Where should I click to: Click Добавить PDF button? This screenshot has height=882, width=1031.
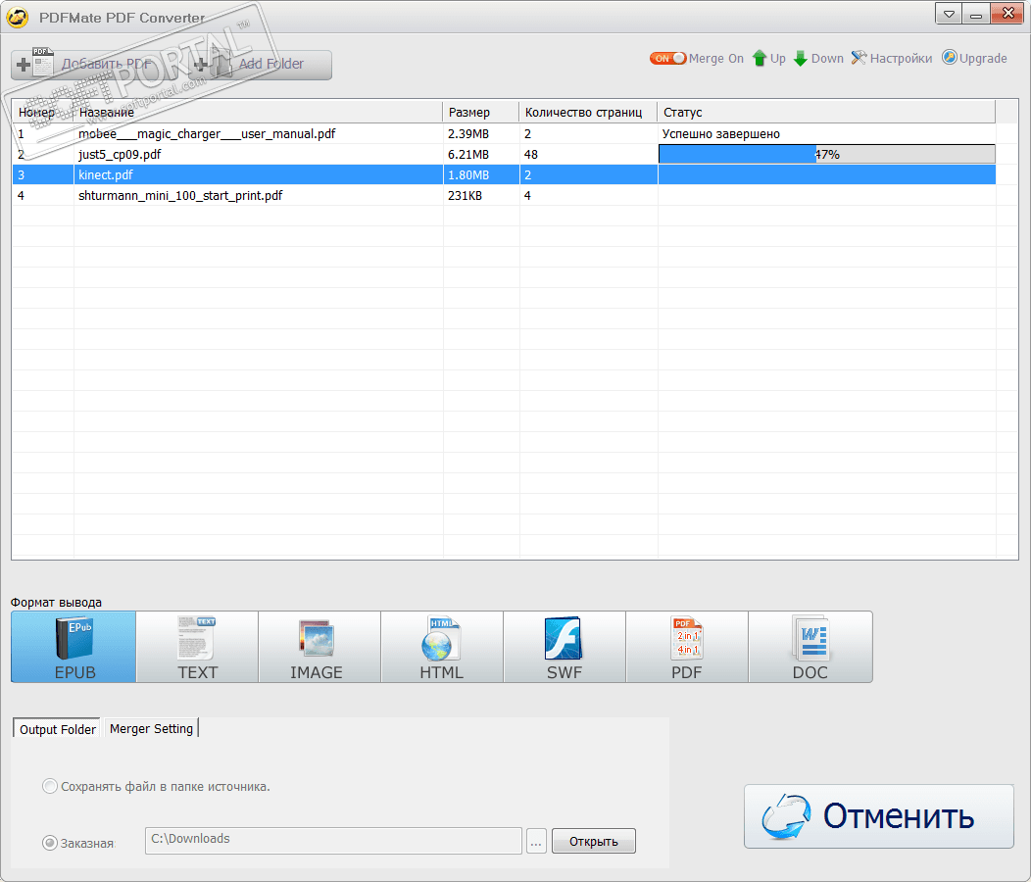(x=92, y=65)
